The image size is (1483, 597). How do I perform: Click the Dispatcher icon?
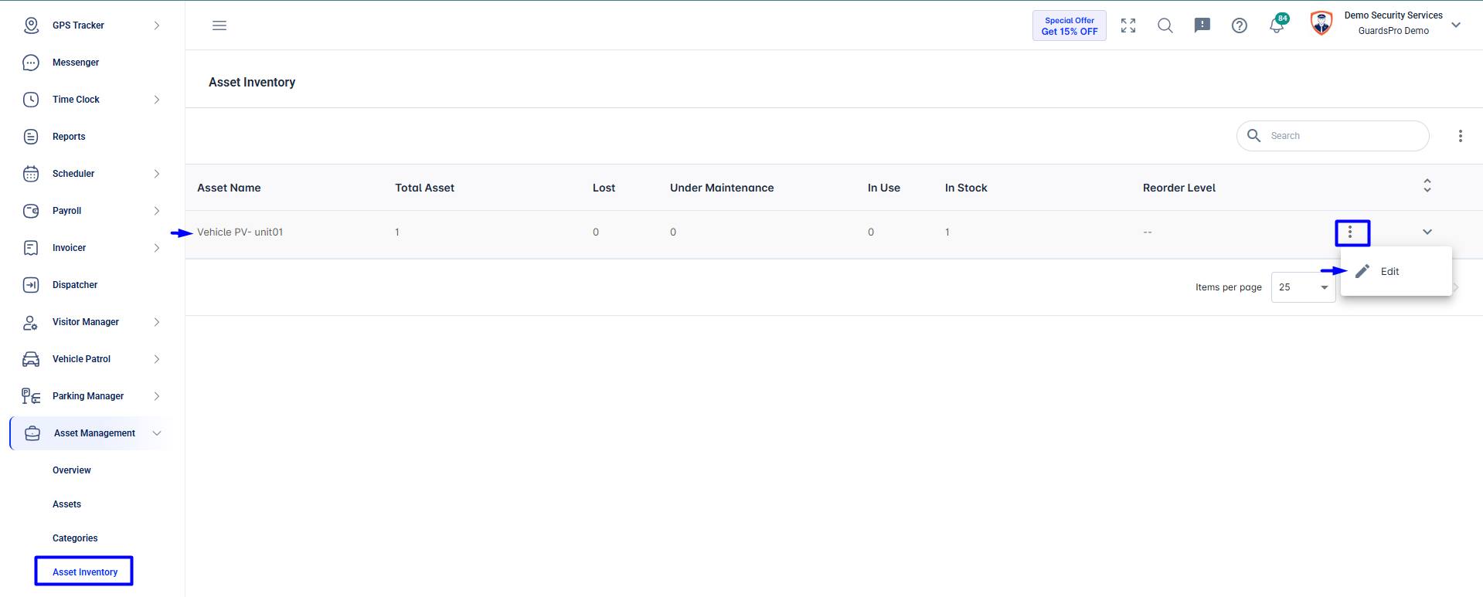pos(31,285)
